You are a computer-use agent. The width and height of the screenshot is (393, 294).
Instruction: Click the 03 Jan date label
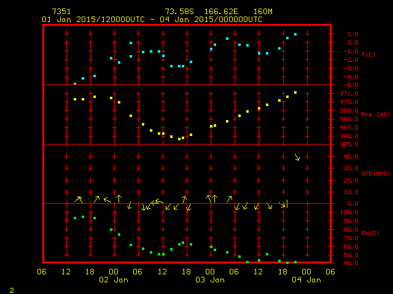pyautogui.click(x=210, y=280)
